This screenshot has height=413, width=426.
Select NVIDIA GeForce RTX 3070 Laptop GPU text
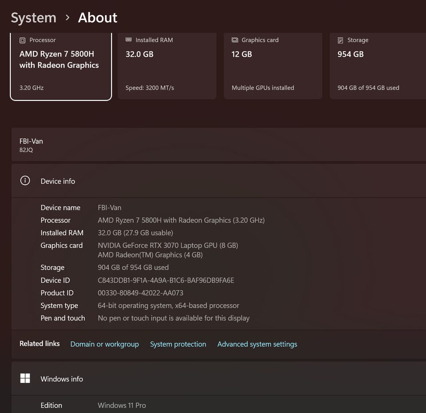coord(168,246)
